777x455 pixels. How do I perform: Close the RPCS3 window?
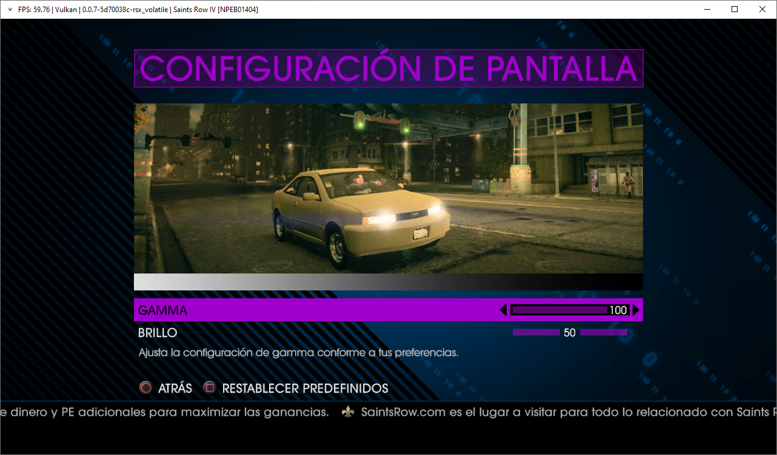[762, 9]
